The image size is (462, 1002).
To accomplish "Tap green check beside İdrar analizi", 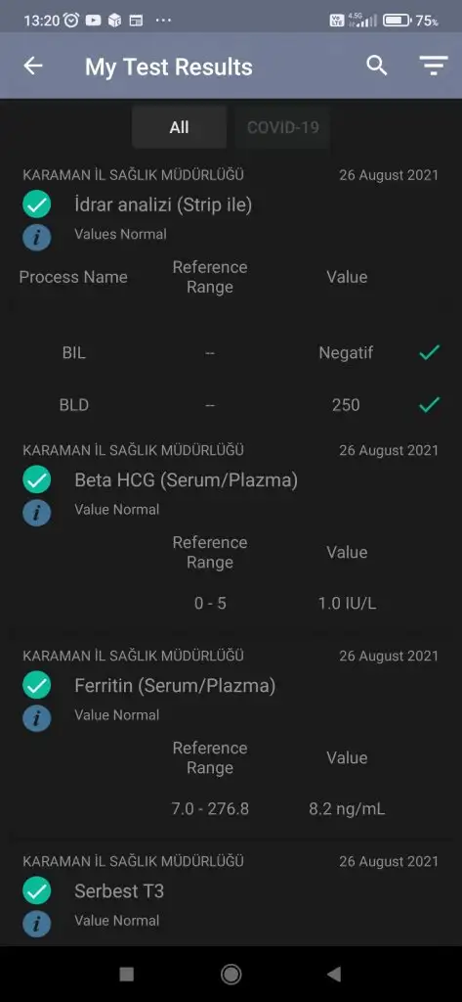I will tap(37, 205).
